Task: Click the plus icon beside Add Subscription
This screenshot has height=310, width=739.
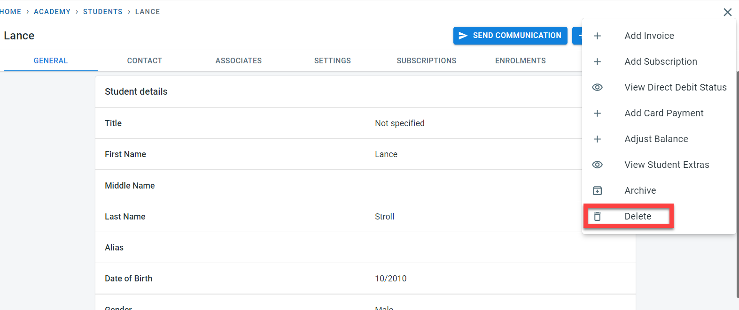Action: (x=597, y=62)
